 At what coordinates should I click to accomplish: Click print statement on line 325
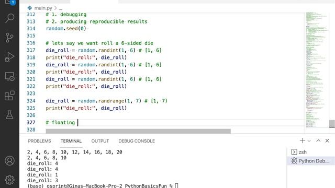[86, 108]
